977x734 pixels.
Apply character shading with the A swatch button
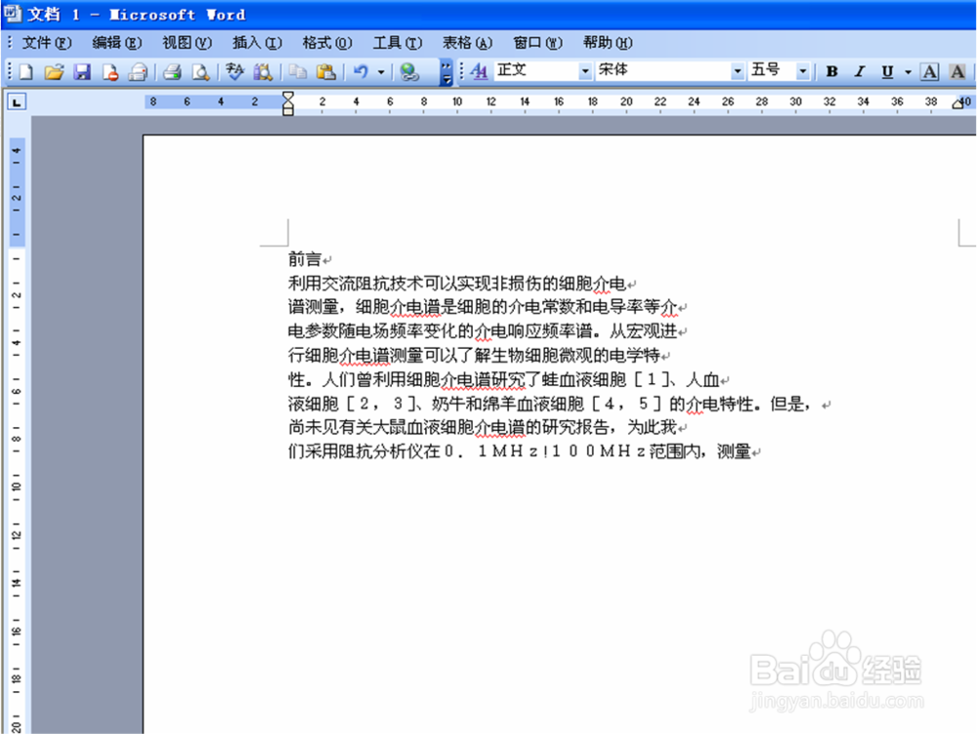(x=957, y=70)
